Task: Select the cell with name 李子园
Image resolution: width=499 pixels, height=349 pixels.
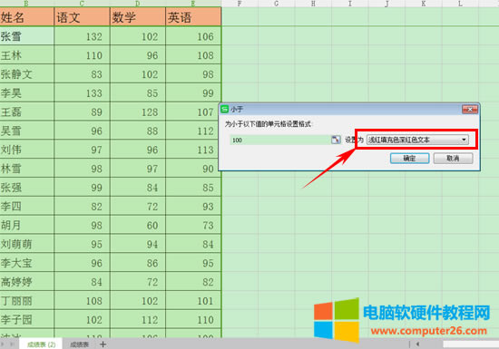Action: pos(26,319)
